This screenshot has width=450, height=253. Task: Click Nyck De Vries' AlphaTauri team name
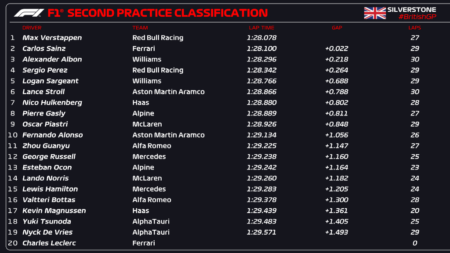pos(151,232)
